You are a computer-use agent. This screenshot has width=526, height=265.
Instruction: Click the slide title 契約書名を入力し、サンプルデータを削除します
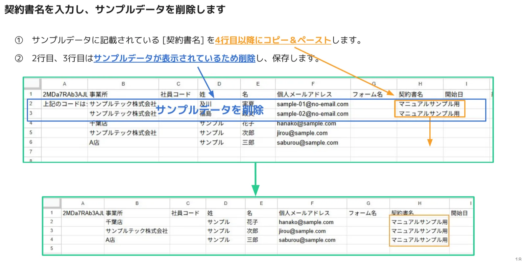click(x=115, y=10)
